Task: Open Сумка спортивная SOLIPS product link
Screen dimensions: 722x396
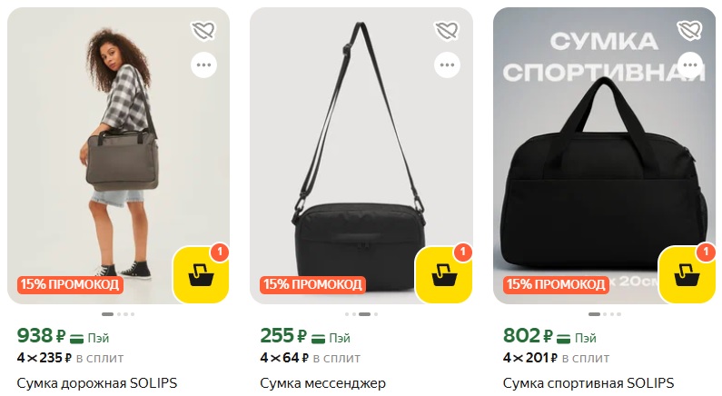Action: [x=588, y=382]
